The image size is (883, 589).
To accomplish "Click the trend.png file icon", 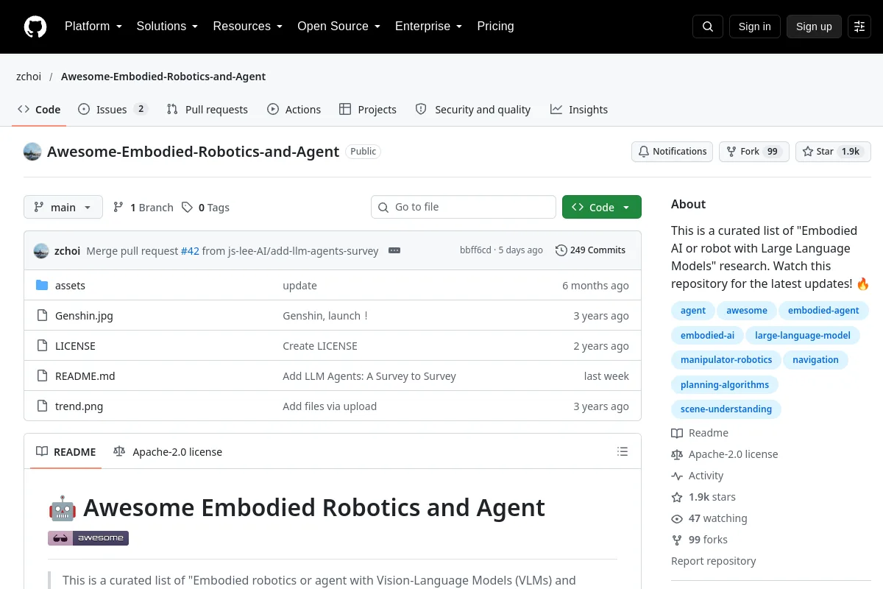I will coord(42,406).
